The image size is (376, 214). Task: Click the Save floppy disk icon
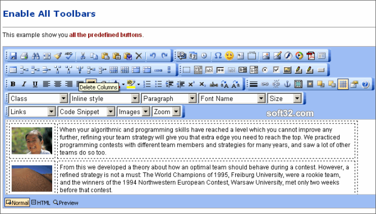[x=13, y=56]
